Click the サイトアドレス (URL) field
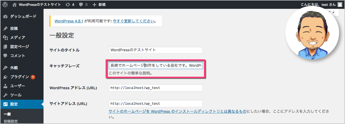The height and width of the screenshot is (124, 345). [x=156, y=103]
